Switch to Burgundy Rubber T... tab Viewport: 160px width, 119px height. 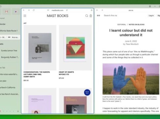[10, 57]
